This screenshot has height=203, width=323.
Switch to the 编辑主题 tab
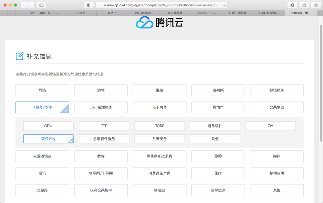pos(49,13)
